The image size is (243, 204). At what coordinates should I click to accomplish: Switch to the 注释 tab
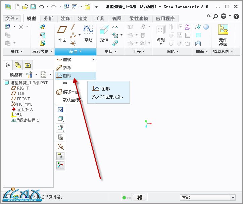pos(65,18)
